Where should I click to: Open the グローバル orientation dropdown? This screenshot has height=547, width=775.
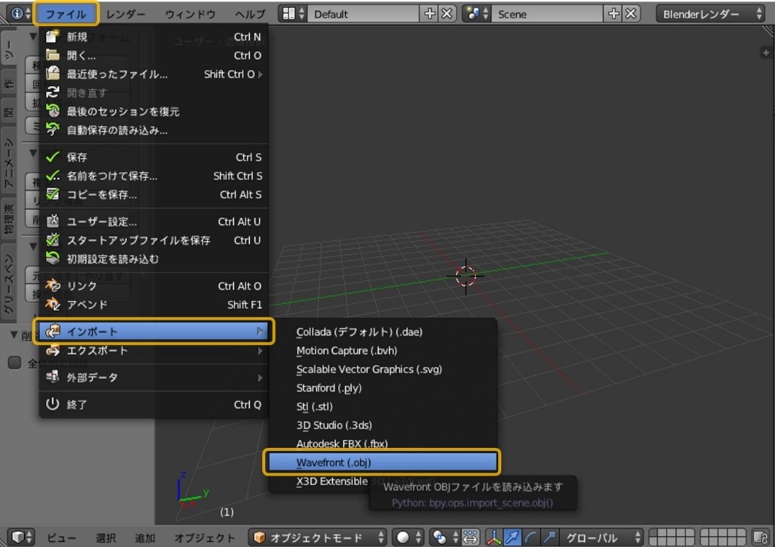click(x=603, y=537)
